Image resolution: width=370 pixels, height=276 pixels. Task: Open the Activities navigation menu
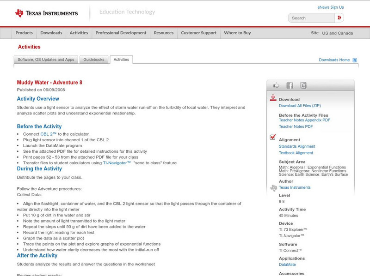click(79, 33)
